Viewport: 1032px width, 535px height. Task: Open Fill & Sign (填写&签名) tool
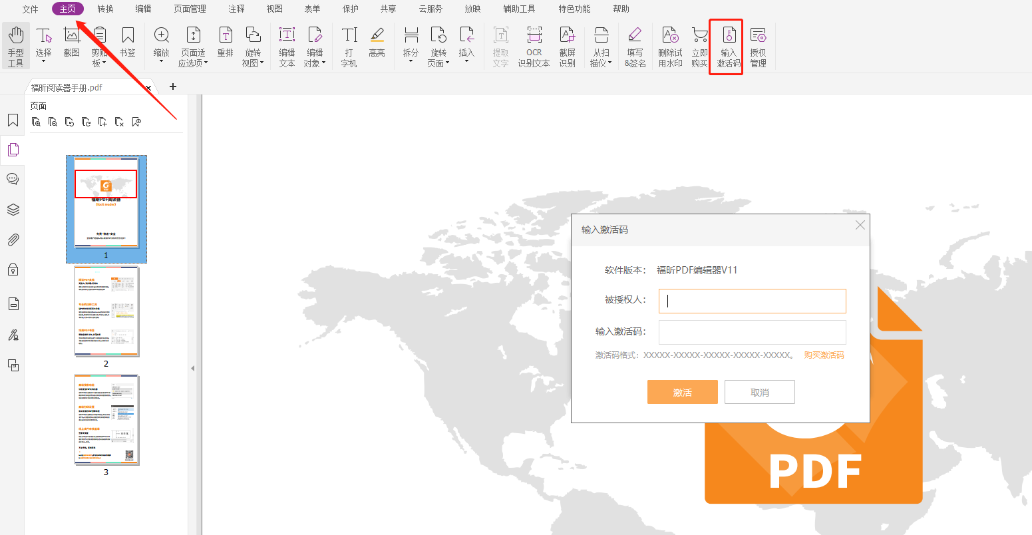pos(635,45)
